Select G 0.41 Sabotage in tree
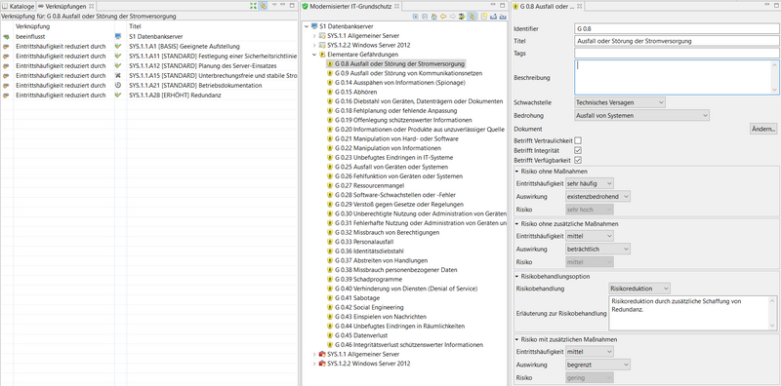This screenshot has width=781, height=386. [x=357, y=298]
